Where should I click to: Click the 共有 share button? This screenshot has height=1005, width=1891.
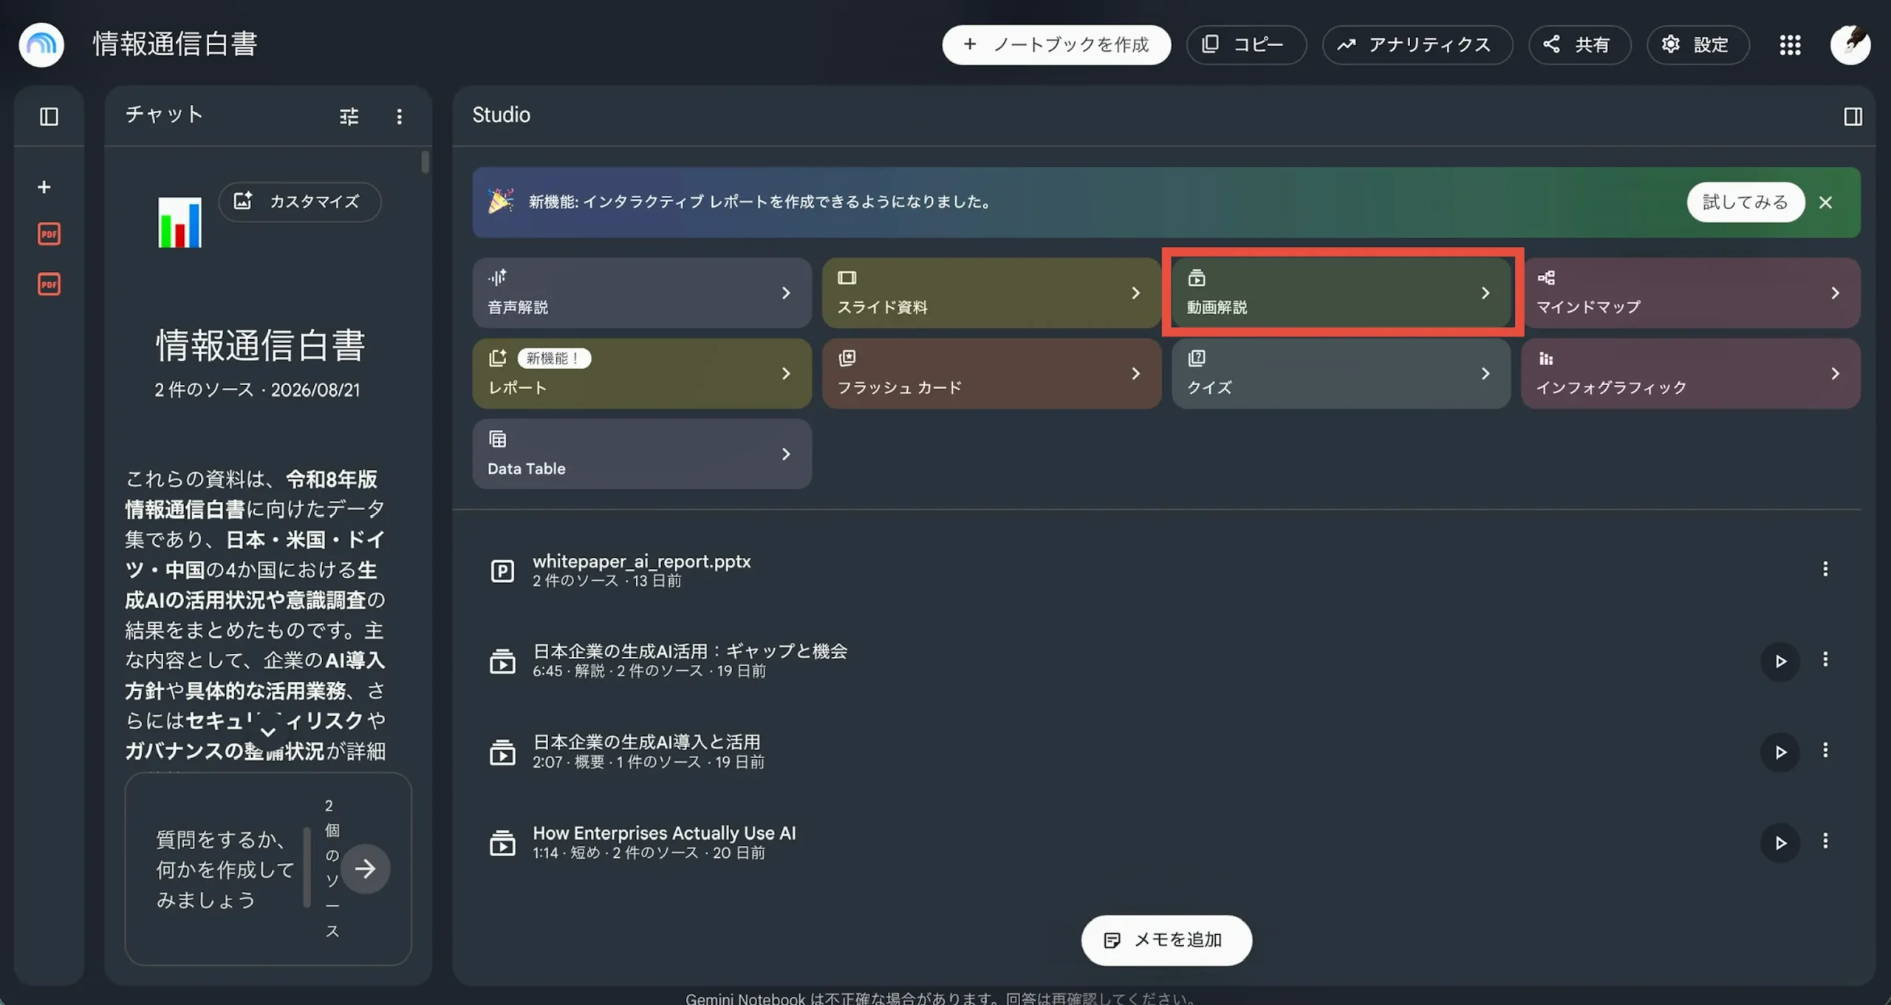[x=1579, y=44]
